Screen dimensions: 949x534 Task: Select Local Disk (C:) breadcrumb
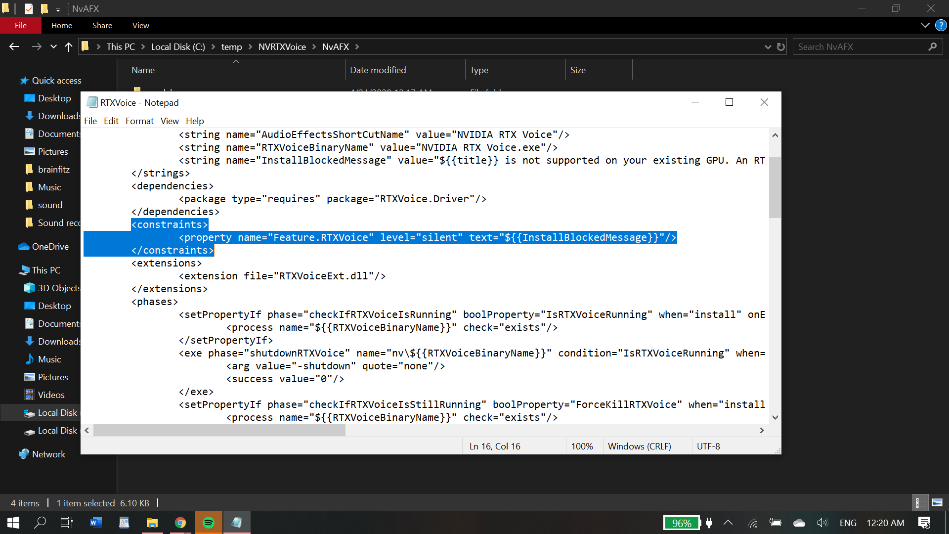tap(178, 47)
